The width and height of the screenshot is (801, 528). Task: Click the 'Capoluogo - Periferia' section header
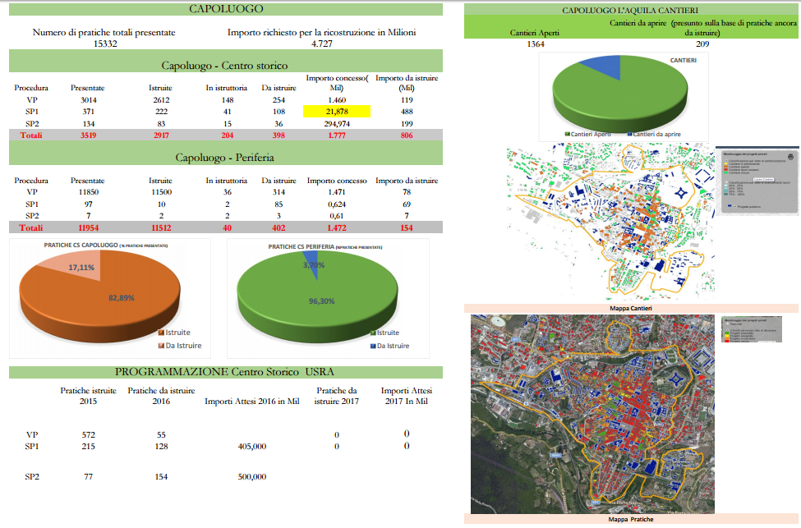(225, 157)
